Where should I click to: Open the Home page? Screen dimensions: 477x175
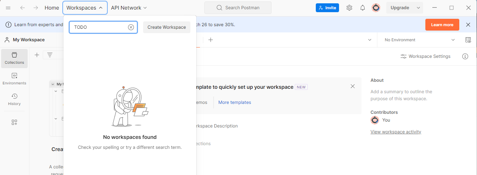click(x=52, y=8)
